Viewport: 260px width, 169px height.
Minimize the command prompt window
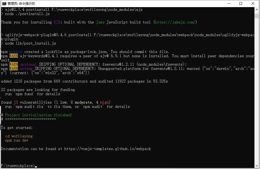(x=229, y=3)
